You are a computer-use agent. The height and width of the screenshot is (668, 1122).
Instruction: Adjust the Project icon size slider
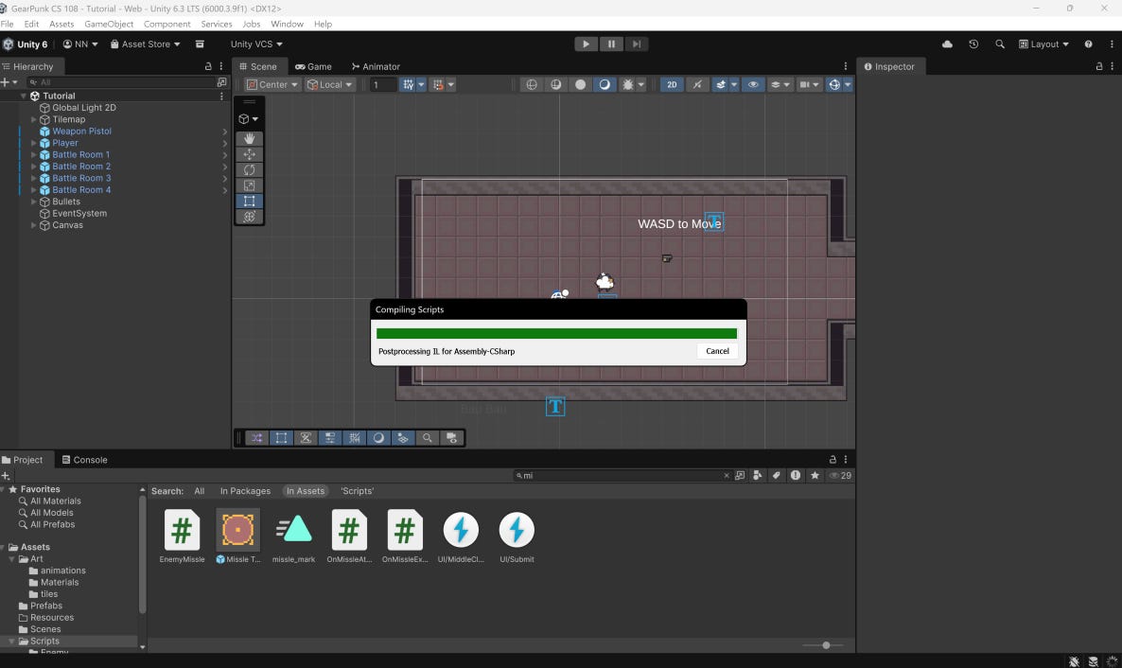pos(826,645)
